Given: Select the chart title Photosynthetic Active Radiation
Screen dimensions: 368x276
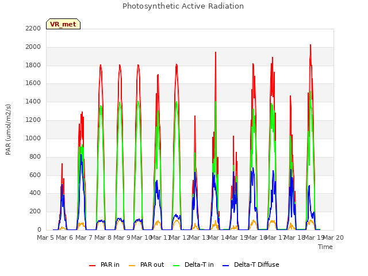Looking at the screenshot, I should click(x=183, y=6).
